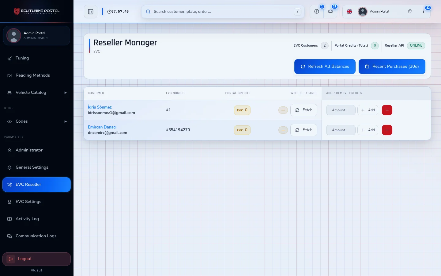Select EVC Reseller in sidebar
Image resolution: width=441 pixels, height=276 pixels.
pyautogui.click(x=36, y=185)
